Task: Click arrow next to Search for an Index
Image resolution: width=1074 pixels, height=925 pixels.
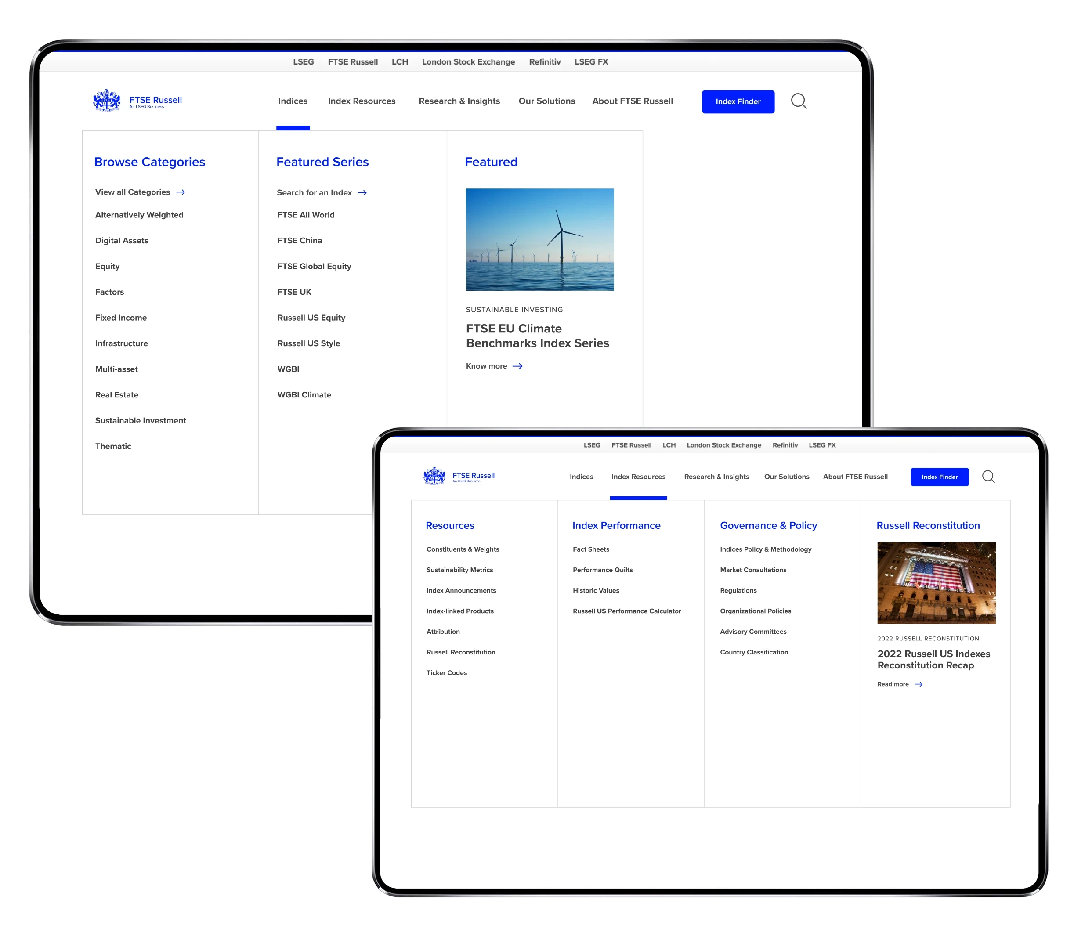Action: click(x=362, y=193)
